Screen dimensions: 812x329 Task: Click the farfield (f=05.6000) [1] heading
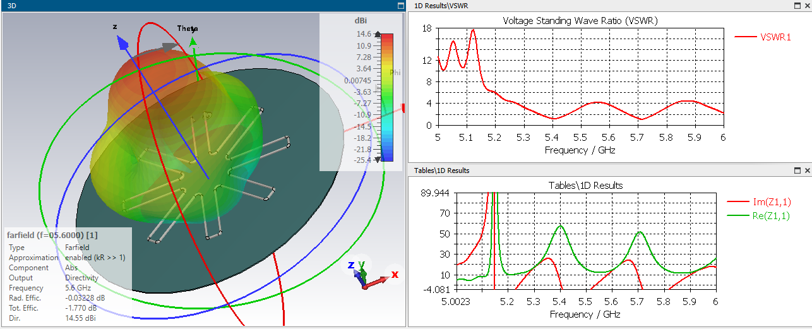(x=52, y=235)
